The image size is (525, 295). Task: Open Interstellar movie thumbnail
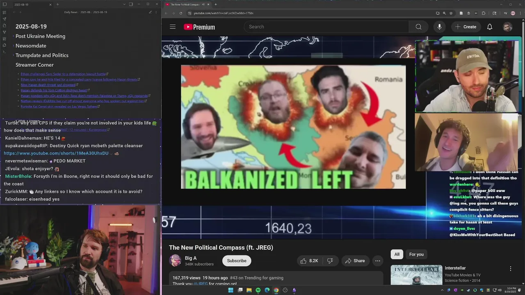coord(416,275)
